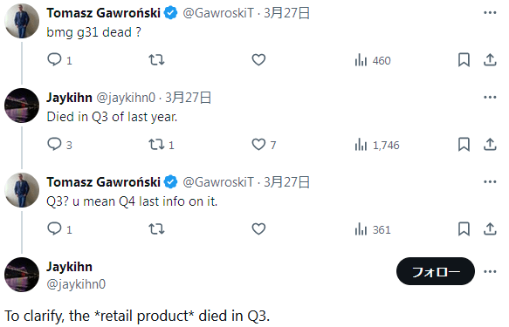Bookmark 'Q3? u mean Q4' tweet
The height and width of the screenshot is (327, 509).
[464, 228]
